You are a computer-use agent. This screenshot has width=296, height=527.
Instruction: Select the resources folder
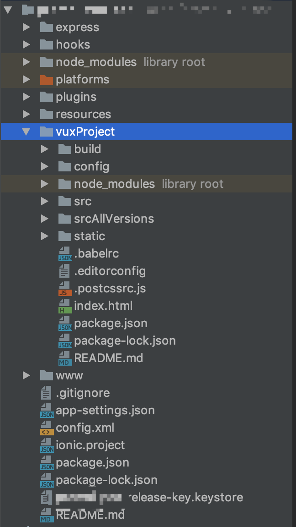83,115
